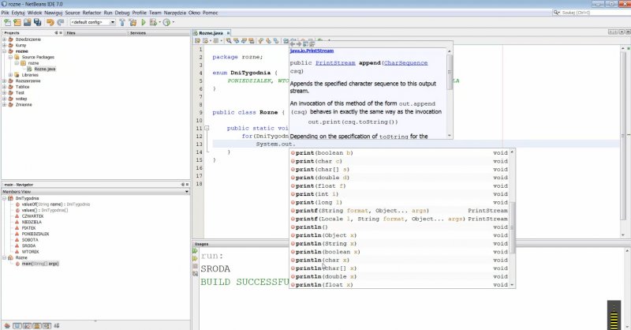Click the back arrow in the Javadoc popup
The width and height of the screenshot is (631, 330).
click(x=292, y=43)
